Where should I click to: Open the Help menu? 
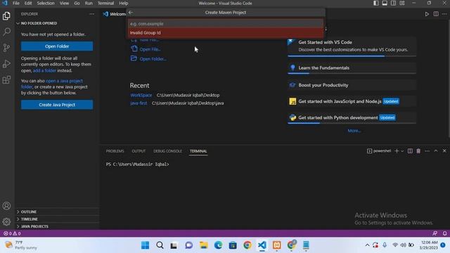click(124, 3)
